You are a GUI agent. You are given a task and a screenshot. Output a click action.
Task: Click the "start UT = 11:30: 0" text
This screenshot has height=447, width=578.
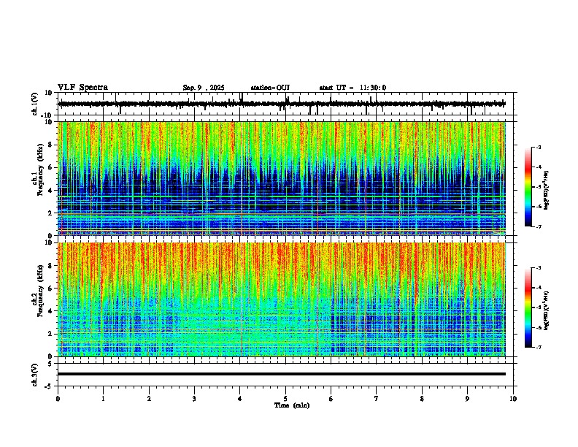tap(352, 88)
